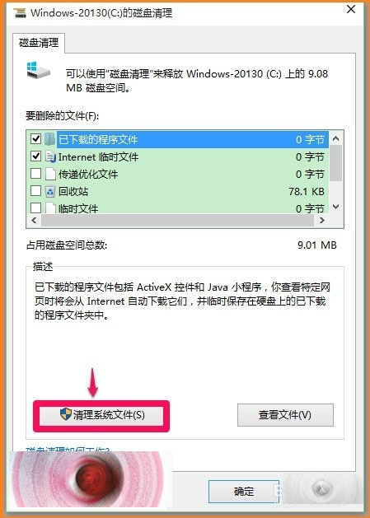Viewport: 370px width, 518px height.
Task: Click the shield icon on 清理系统文件
Action: point(66,414)
